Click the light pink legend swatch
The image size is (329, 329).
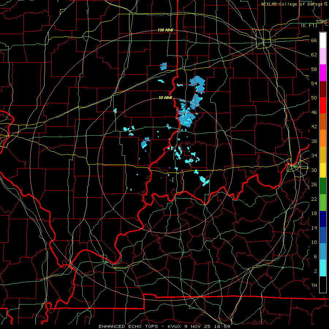(323, 56)
